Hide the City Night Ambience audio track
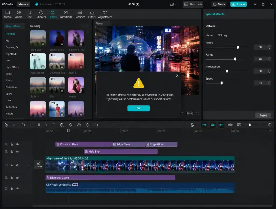 click(17, 189)
